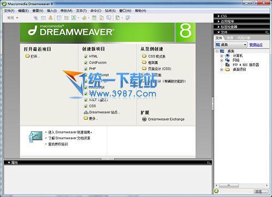Click the Dreamweaver Exchange globe icon
The image size is (272, 197).
coord(144,119)
